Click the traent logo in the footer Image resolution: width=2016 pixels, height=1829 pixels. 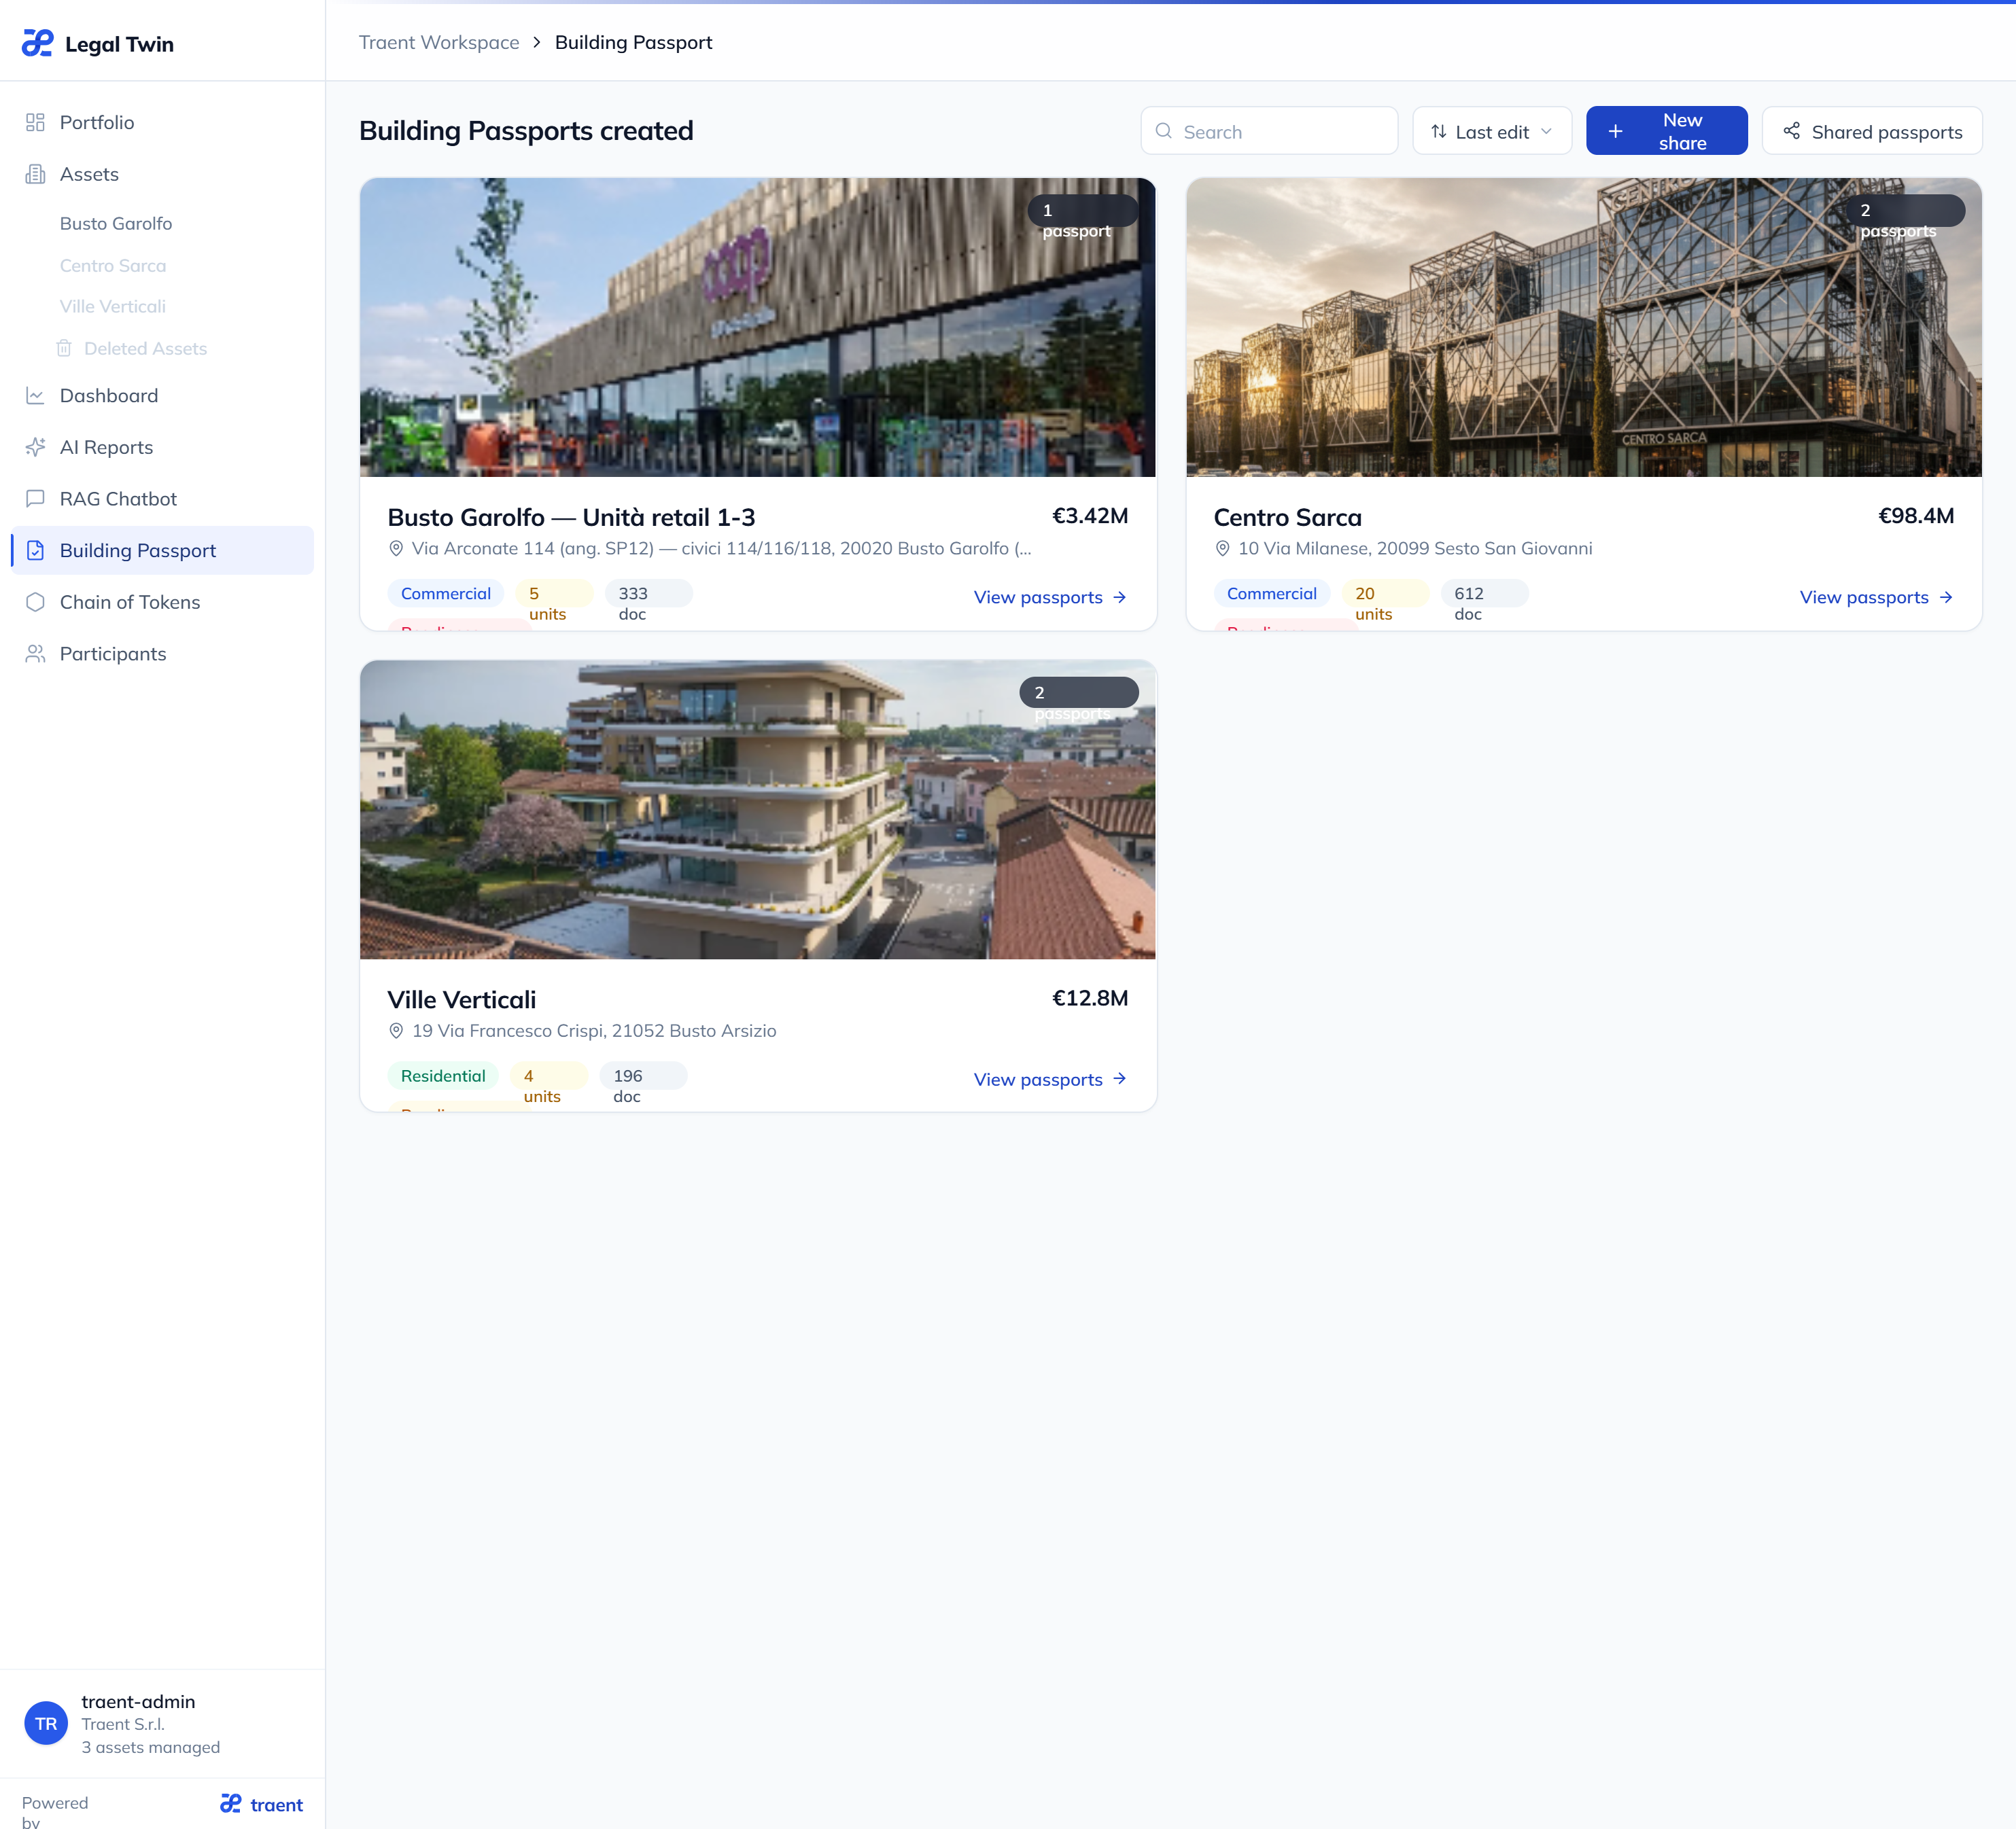[x=261, y=1804]
